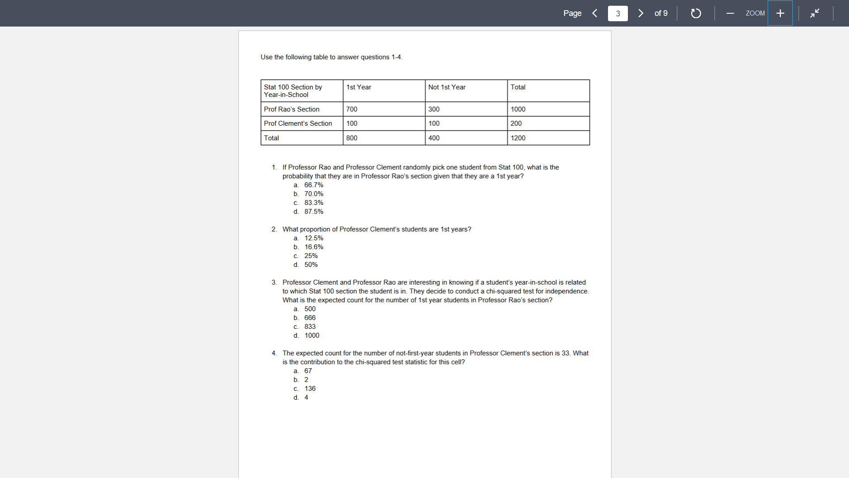This screenshot has height=478, width=849.
Task: Click the question 1 text
Action: (x=420, y=172)
